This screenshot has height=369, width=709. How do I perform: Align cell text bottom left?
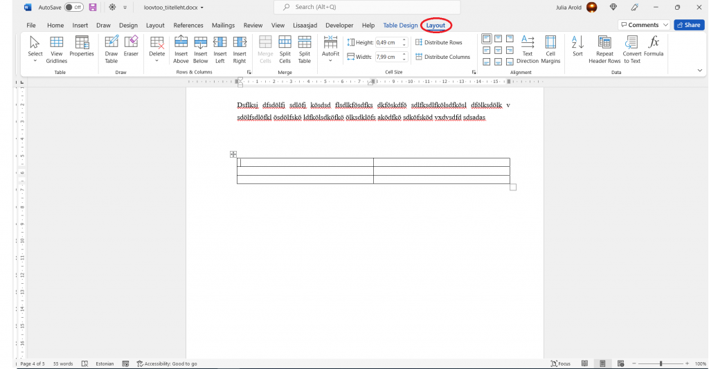pos(487,62)
